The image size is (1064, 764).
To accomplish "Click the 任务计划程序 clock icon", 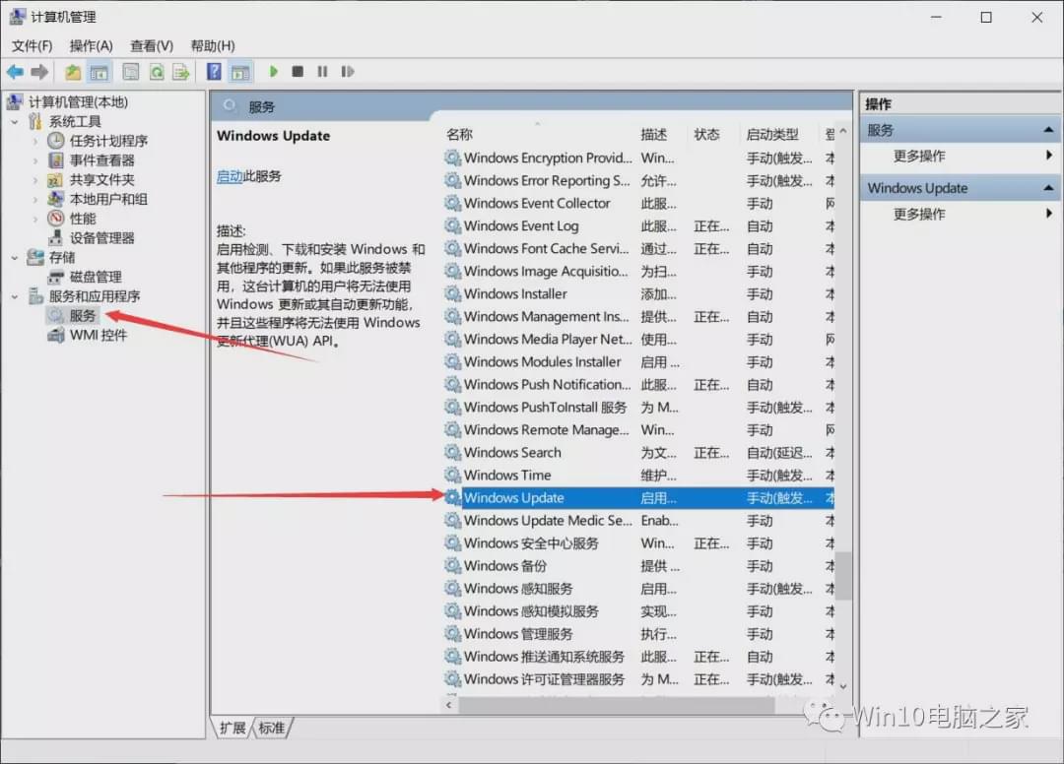I will 55,141.
